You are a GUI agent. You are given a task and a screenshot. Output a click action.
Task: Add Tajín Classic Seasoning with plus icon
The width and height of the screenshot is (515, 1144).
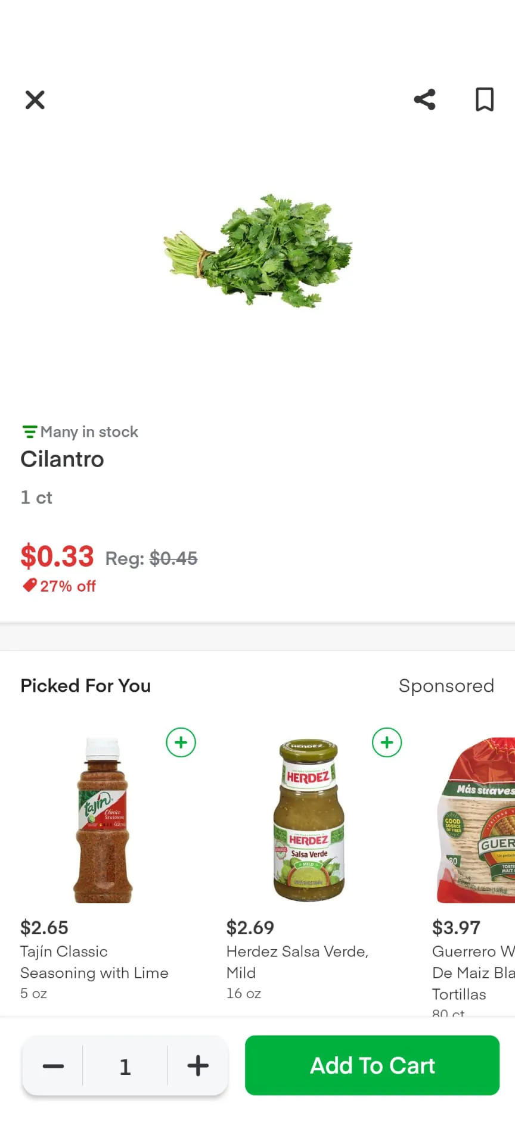(181, 742)
